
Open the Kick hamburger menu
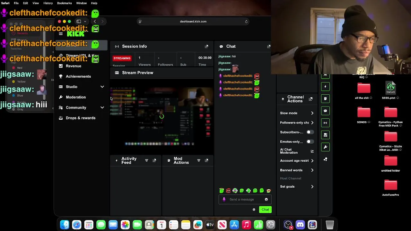click(x=61, y=34)
